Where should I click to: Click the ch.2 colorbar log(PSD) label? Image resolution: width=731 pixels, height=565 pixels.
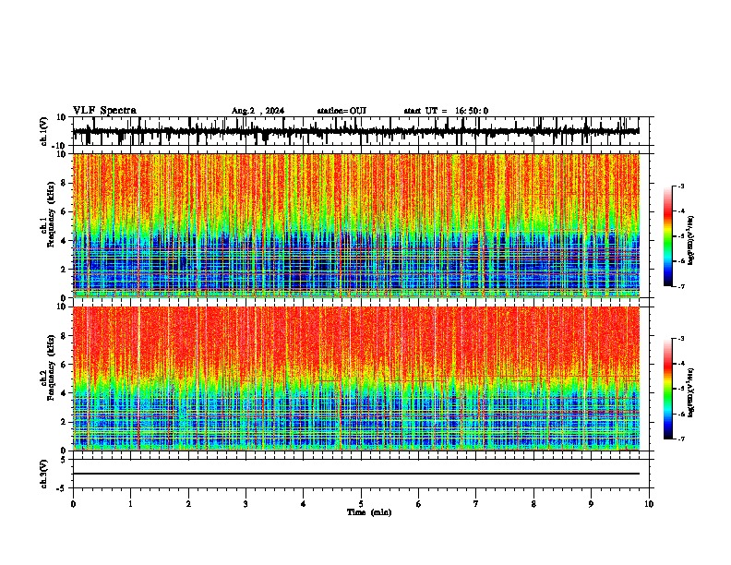coord(691,393)
